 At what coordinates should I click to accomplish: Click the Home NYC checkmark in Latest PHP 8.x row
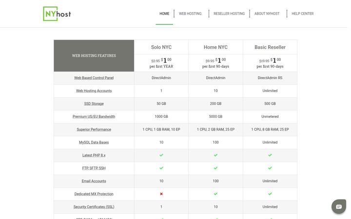(215, 155)
